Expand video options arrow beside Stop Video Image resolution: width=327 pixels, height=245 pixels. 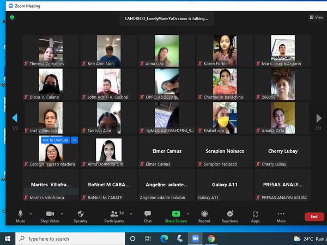[62, 214]
